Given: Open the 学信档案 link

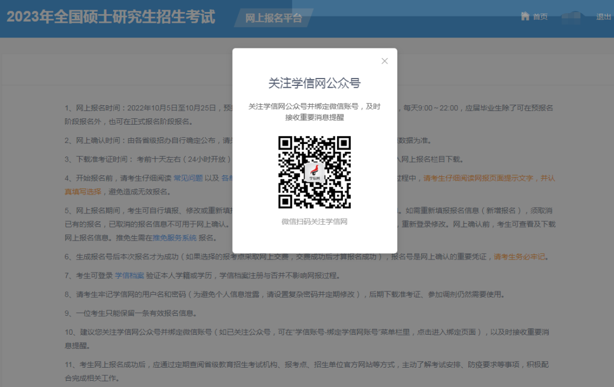Looking at the screenshot, I should click(130, 275).
